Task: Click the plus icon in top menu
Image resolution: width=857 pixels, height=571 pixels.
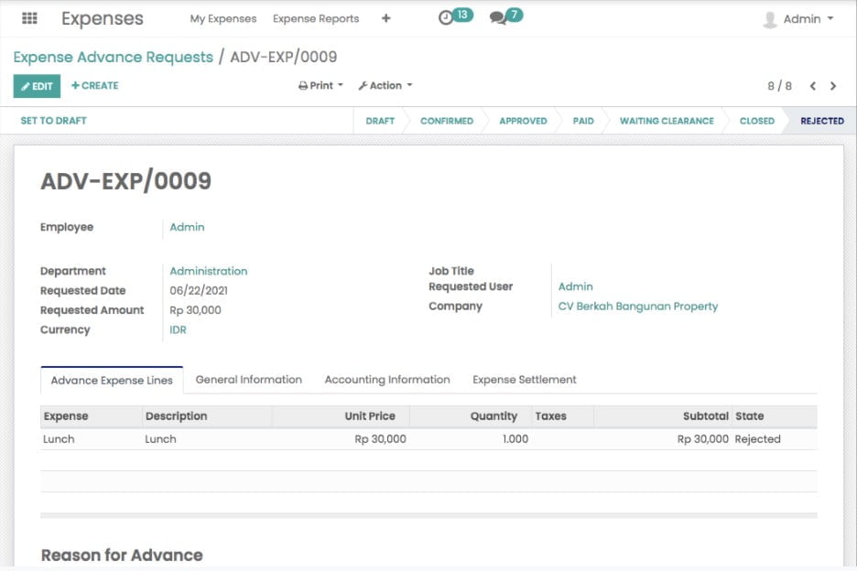Action: click(x=385, y=18)
